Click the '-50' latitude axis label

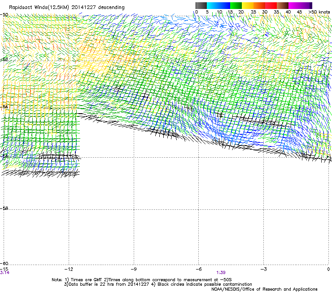pos(4,15)
